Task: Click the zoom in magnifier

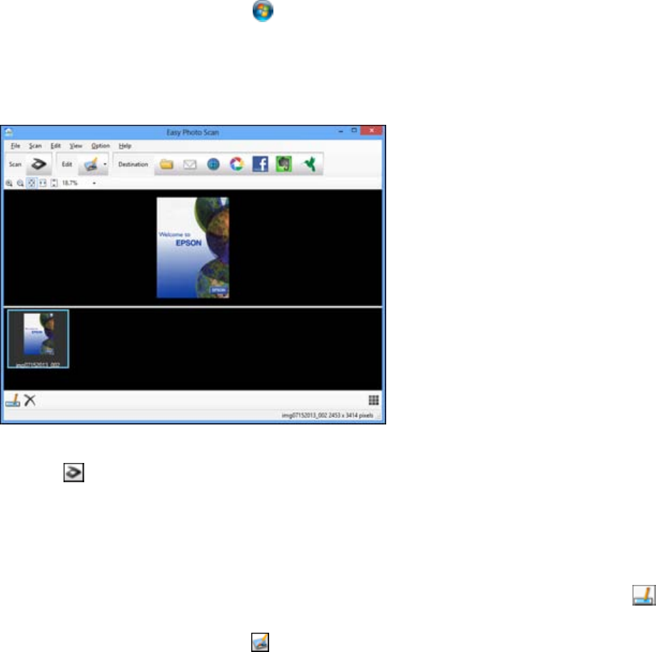Action: (x=9, y=183)
